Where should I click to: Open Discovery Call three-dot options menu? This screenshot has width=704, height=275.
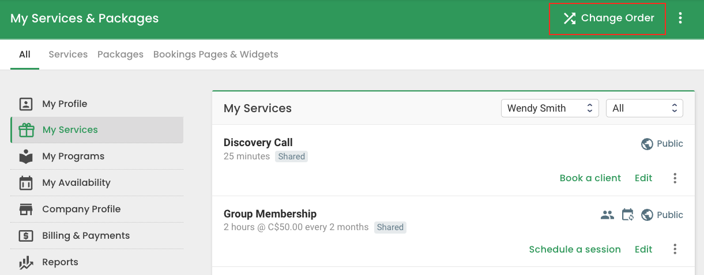[x=675, y=178]
